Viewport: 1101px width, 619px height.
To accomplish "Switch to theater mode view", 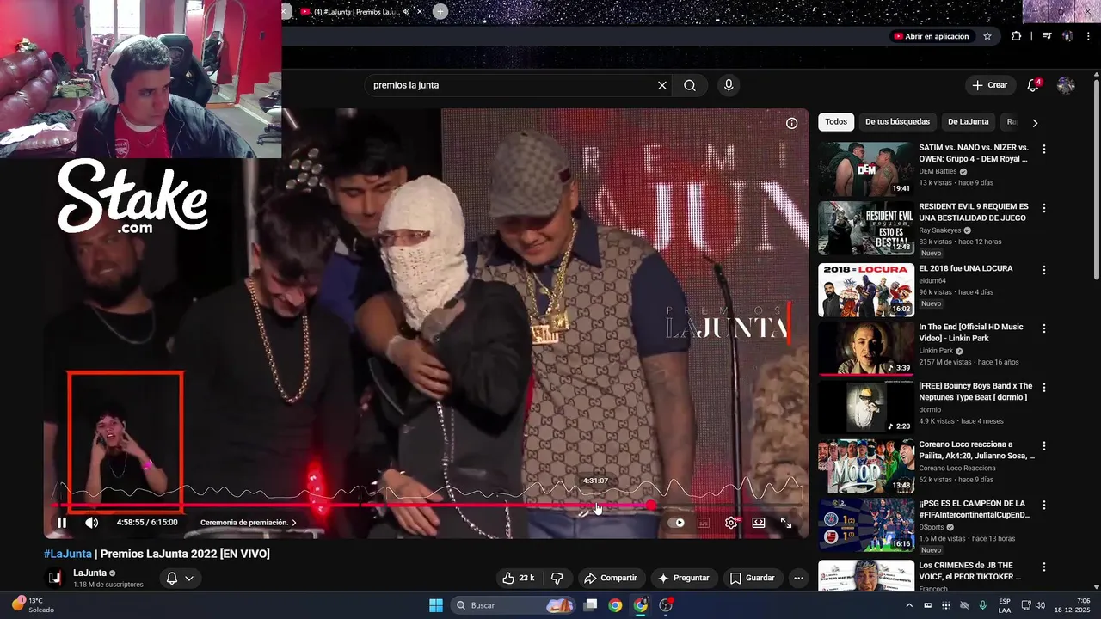I will 759,522.
